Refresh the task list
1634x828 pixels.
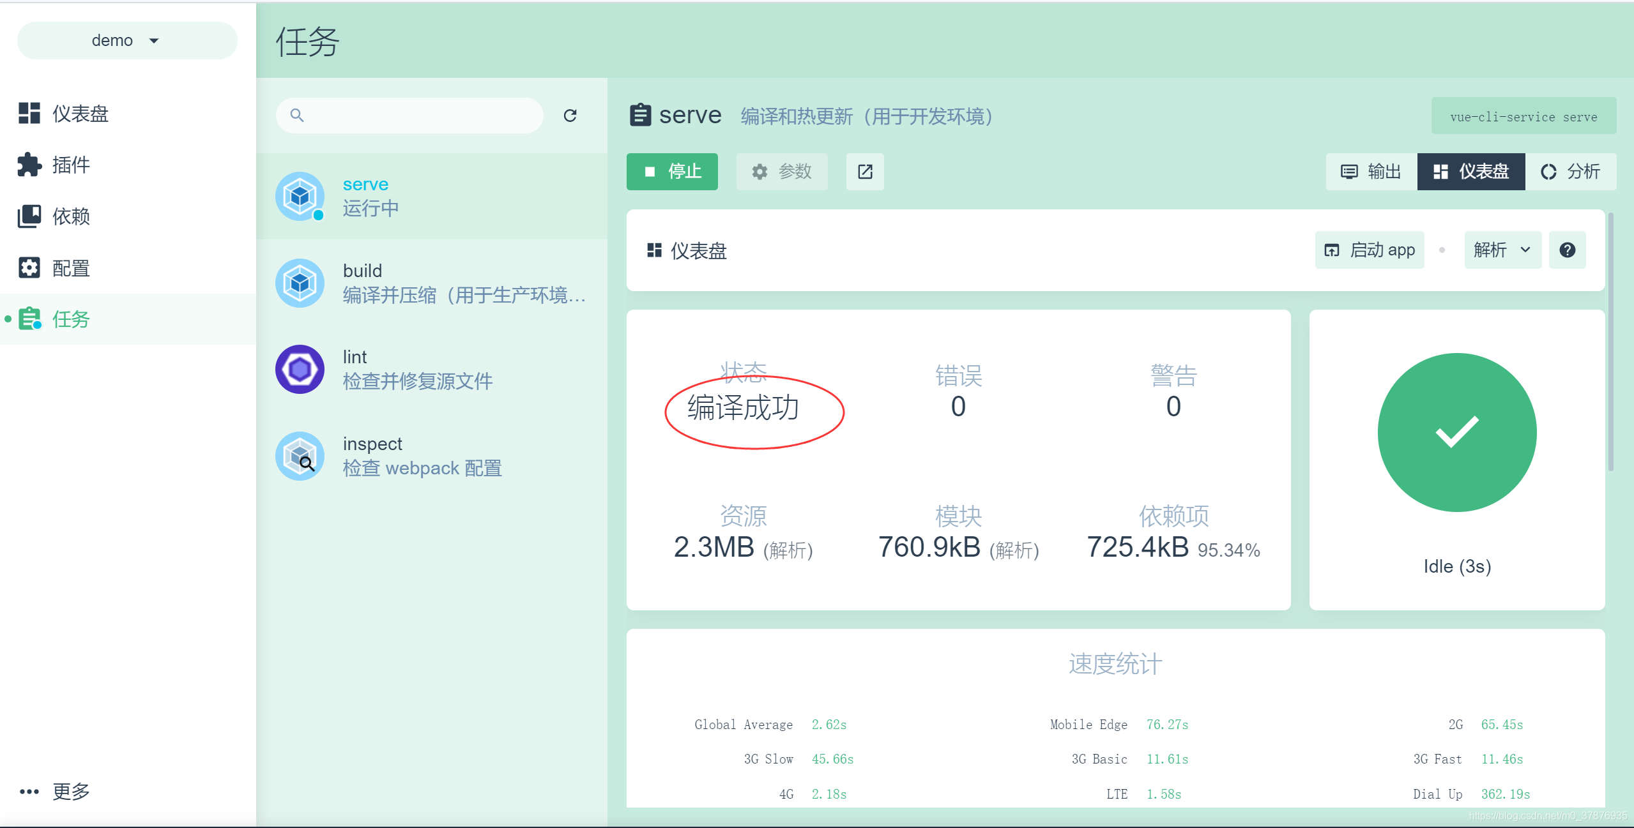click(x=570, y=116)
